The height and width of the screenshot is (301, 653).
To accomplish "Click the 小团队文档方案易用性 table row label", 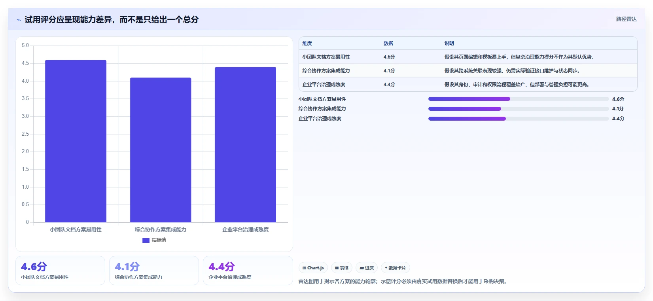I will click(326, 57).
